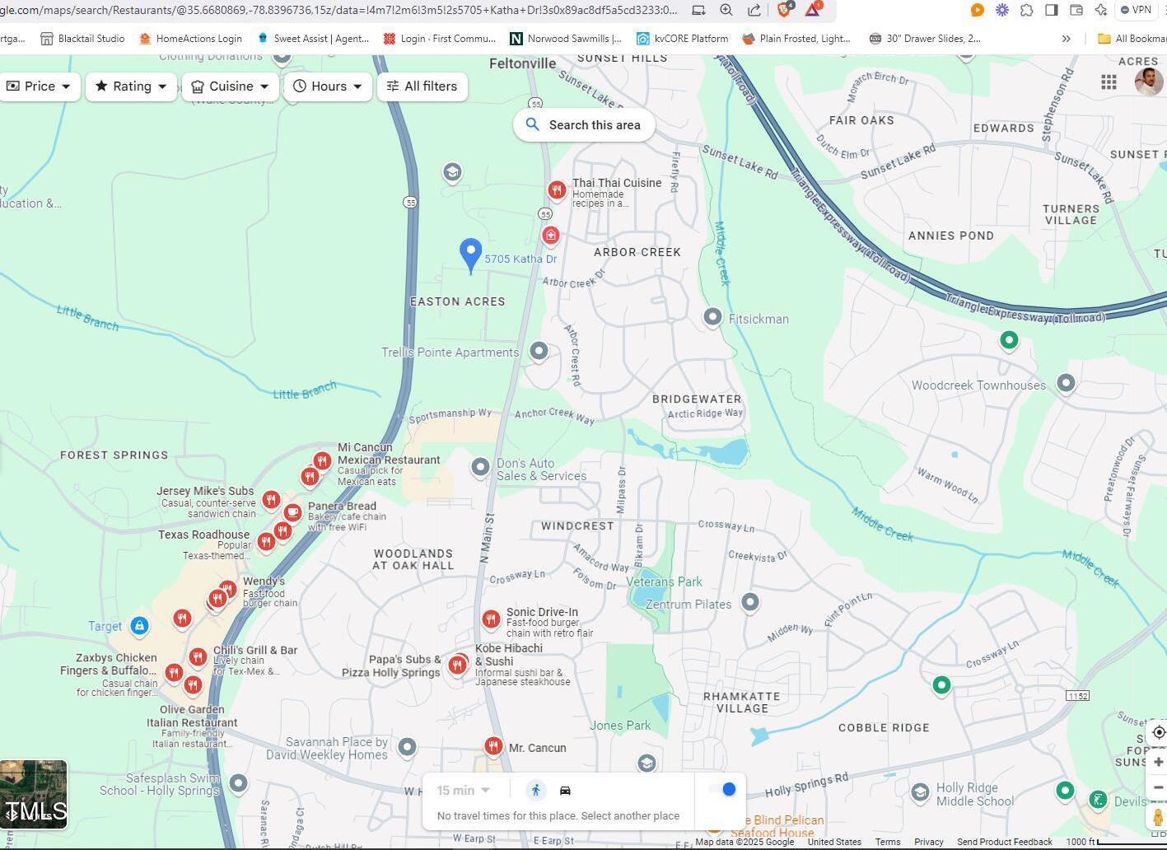Image resolution: width=1167 pixels, height=850 pixels.
Task: Click the browser URL address bar
Action: 338,10
